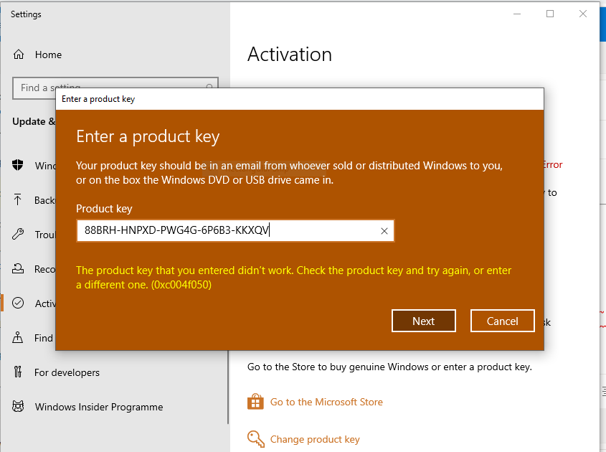Clear the product key with the X button
Image resolution: width=606 pixels, height=452 pixels.
click(384, 231)
